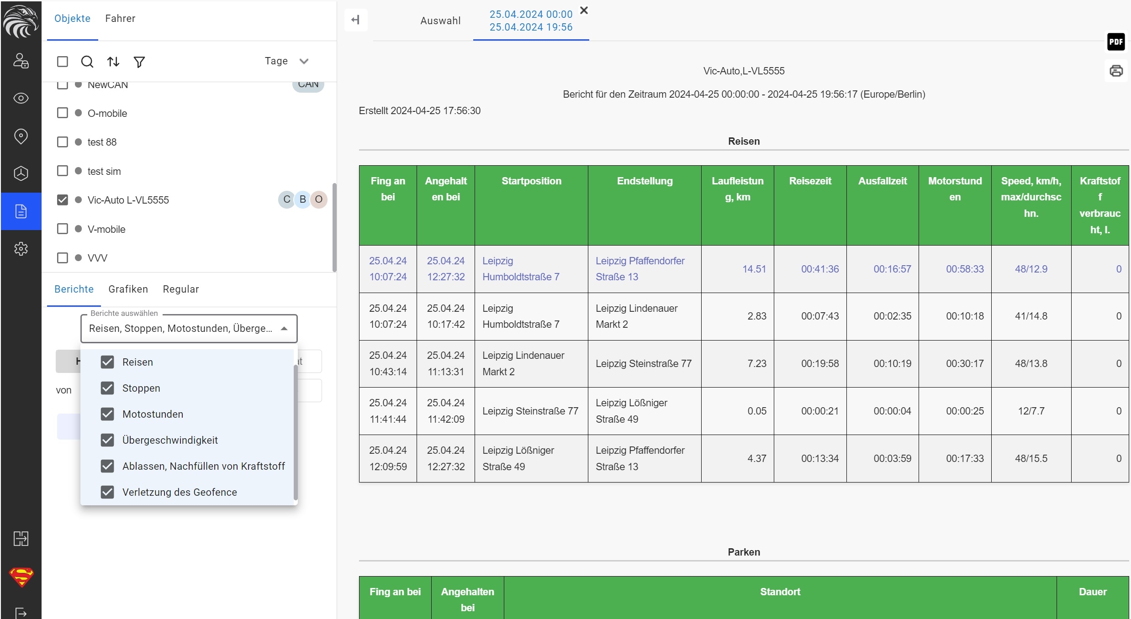Switch to the Objekte tab

tap(72, 19)
